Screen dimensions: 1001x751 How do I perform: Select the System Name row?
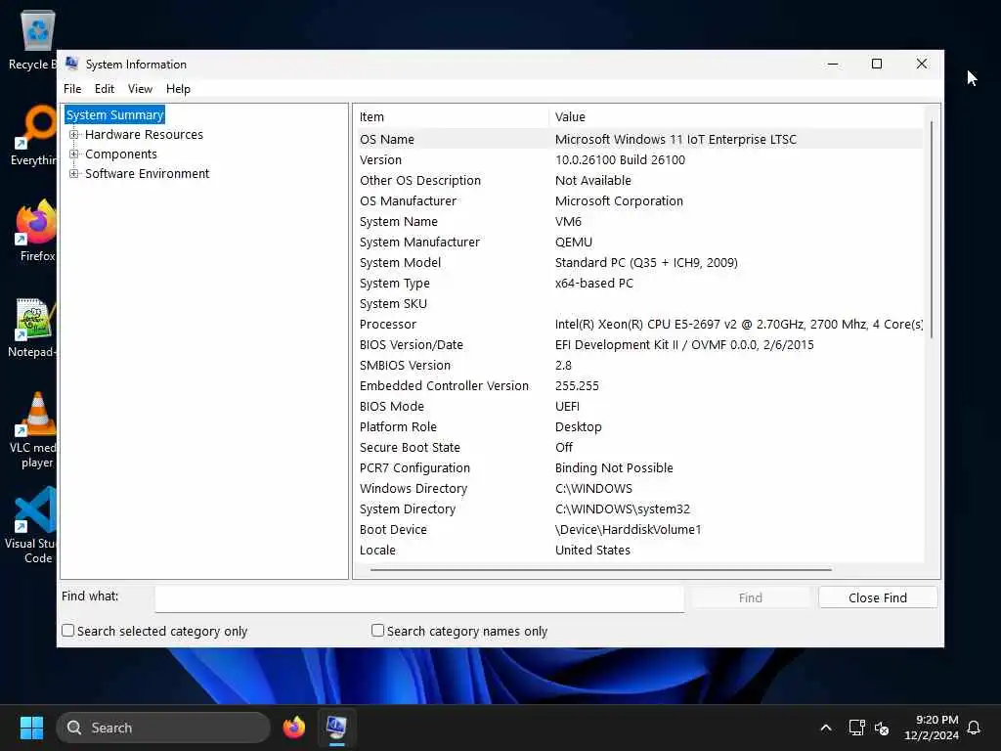pos(639,222)
